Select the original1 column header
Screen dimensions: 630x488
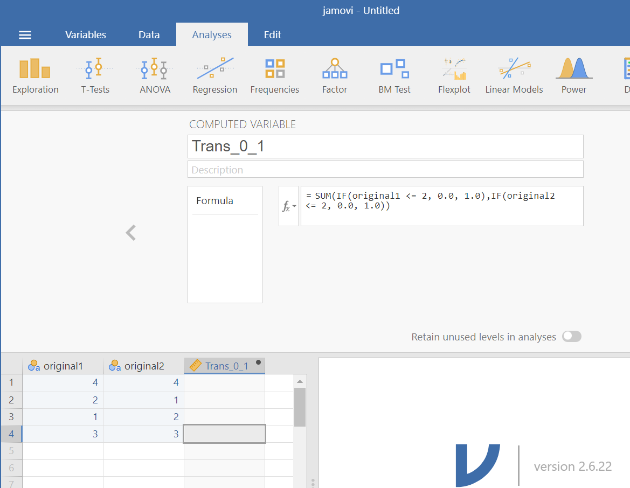click(x=63, y=366)
